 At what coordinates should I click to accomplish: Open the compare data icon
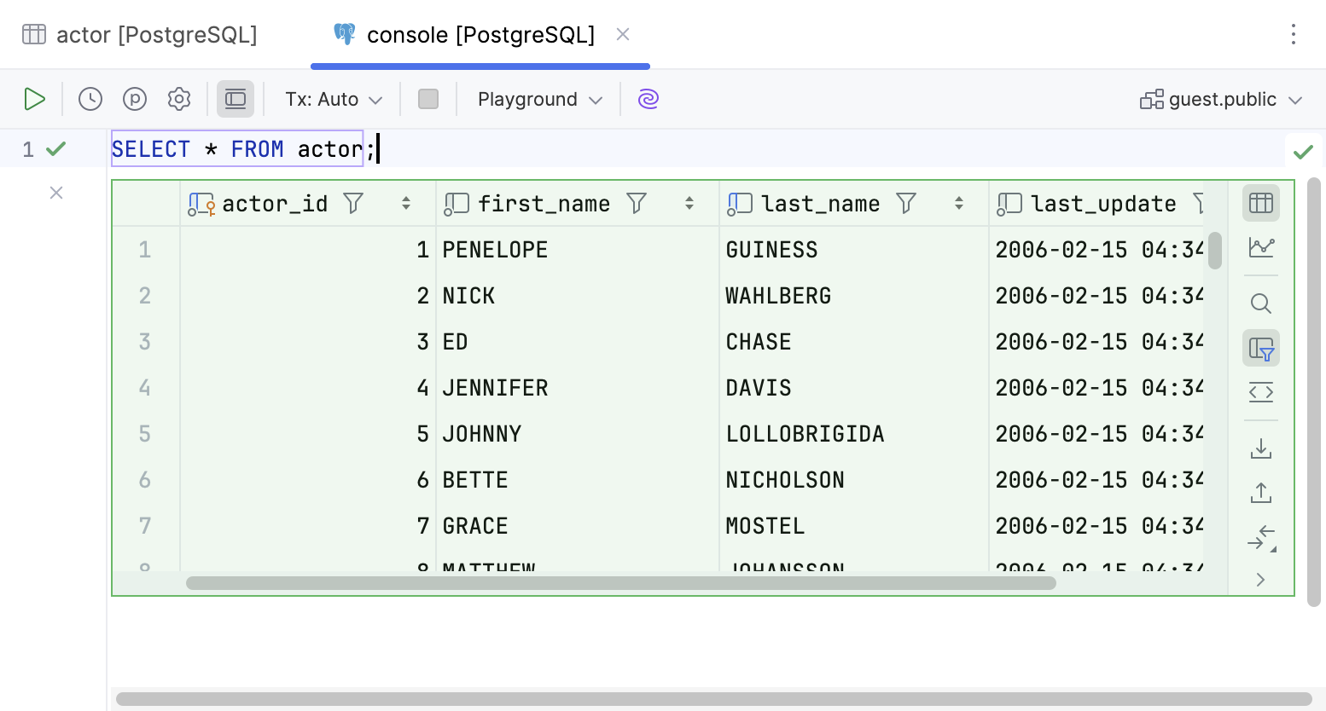tap(1260, 536)
